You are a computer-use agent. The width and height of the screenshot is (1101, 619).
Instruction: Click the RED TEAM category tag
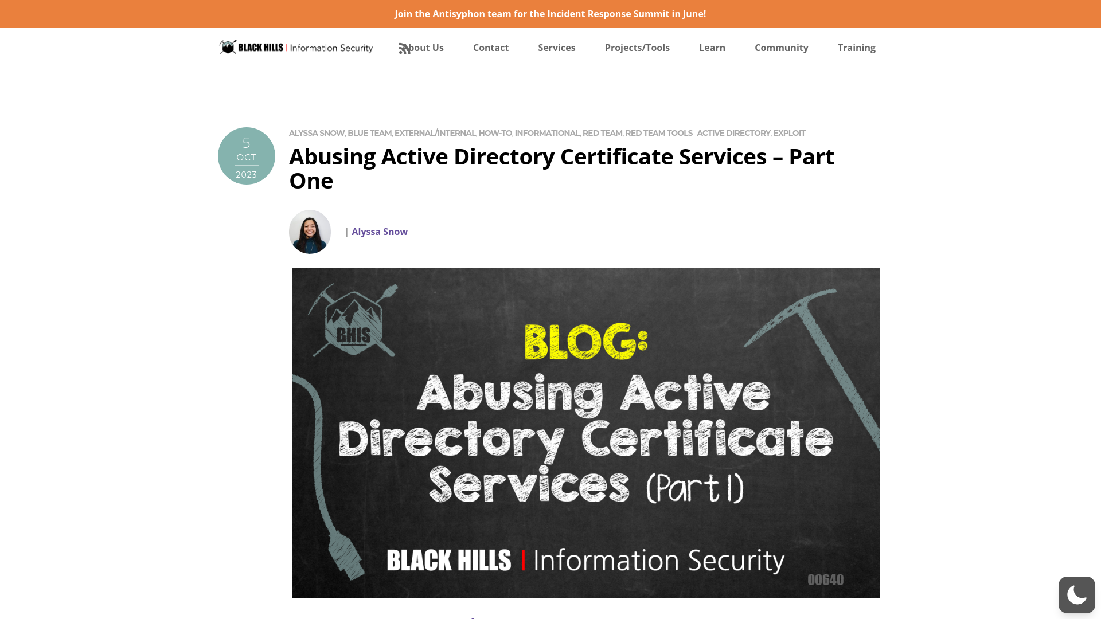point(601,133)
